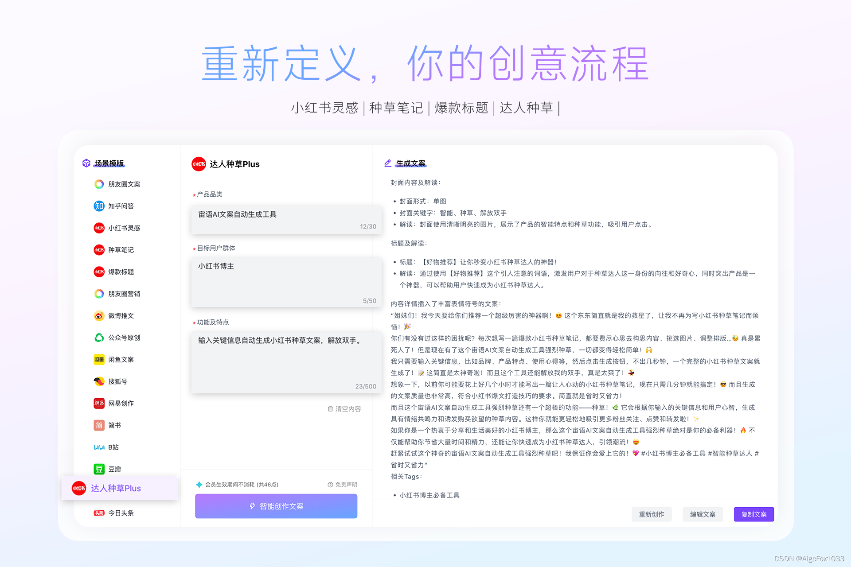Click the 搜狐号 Sohu icon

[x=99, y=381]
